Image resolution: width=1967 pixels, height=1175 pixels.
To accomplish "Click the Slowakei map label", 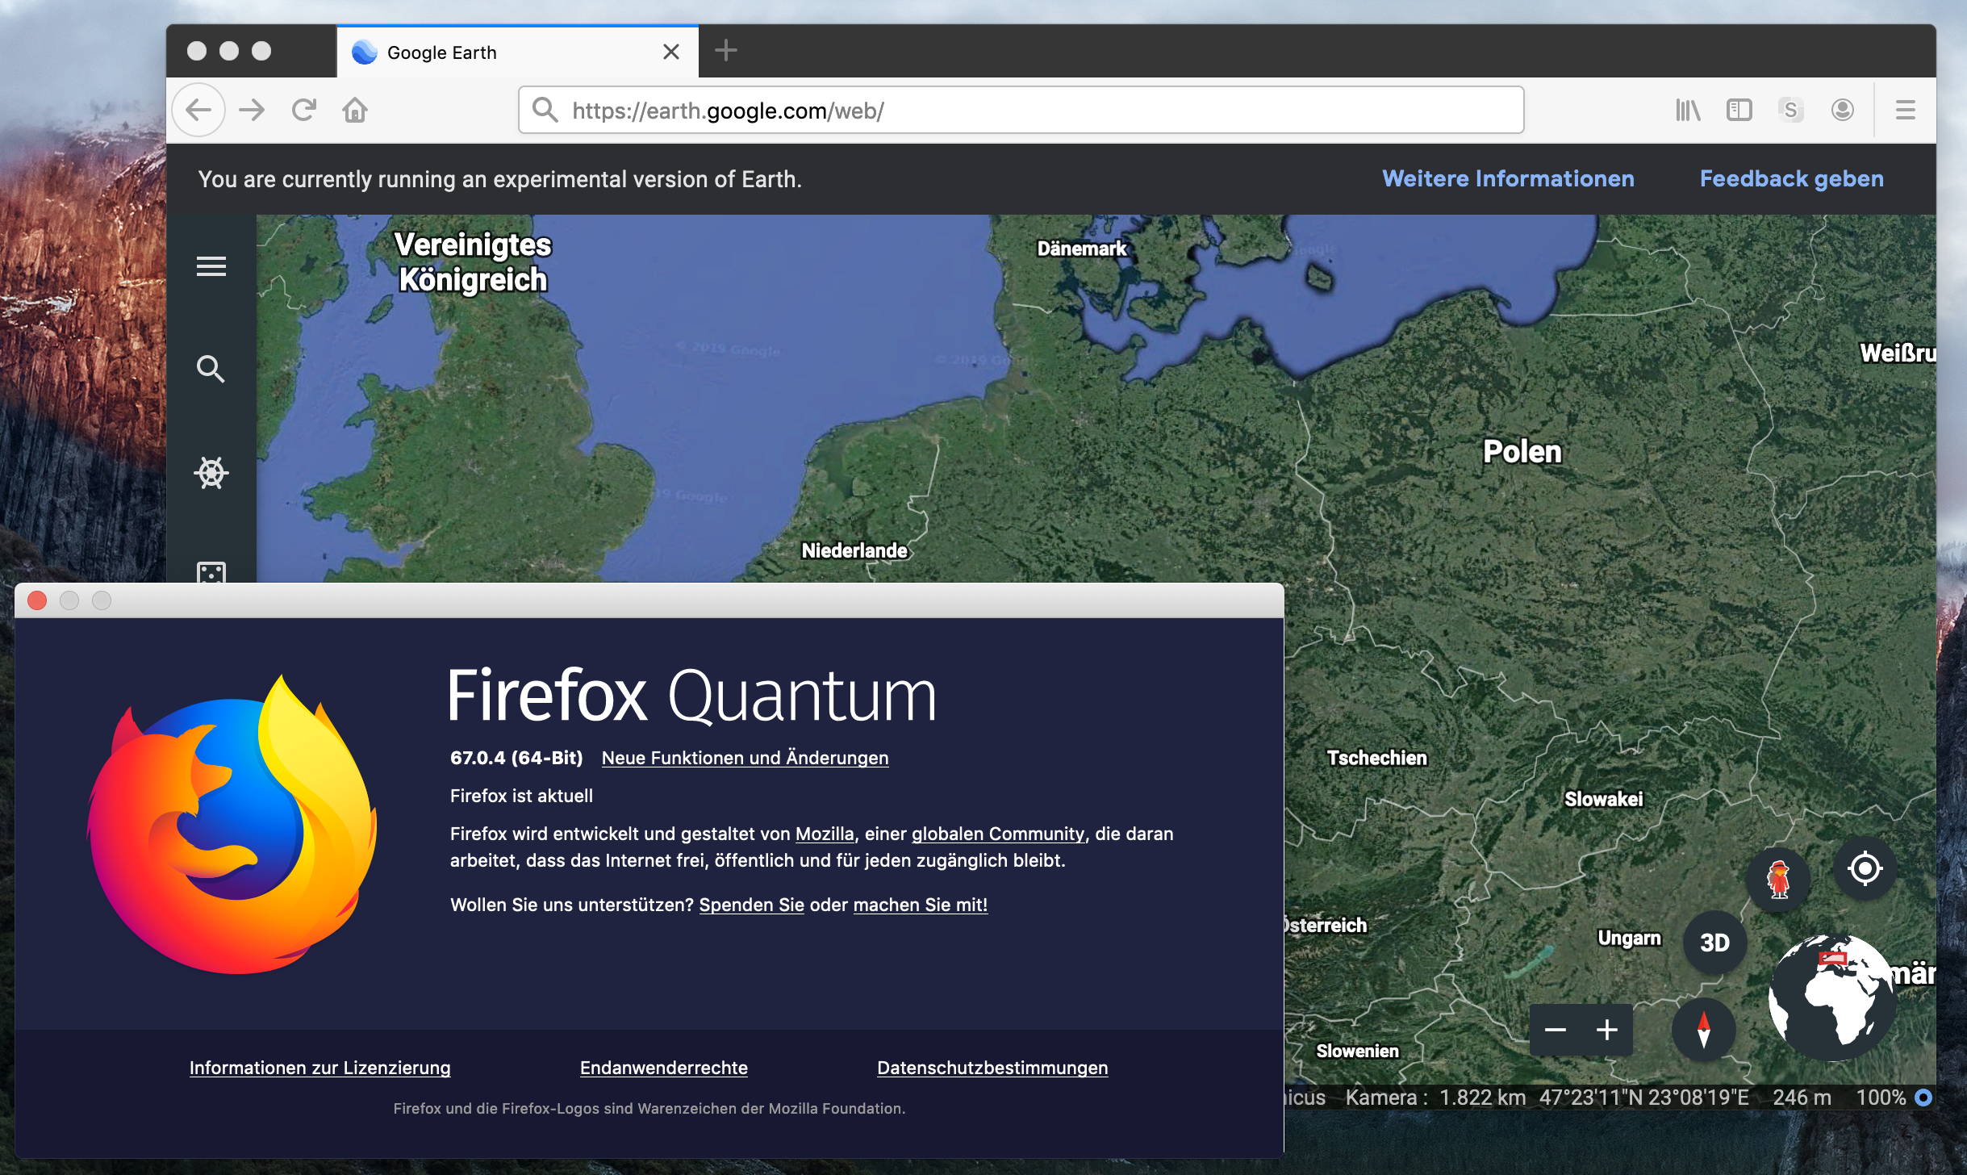I will coord(1603,799).
